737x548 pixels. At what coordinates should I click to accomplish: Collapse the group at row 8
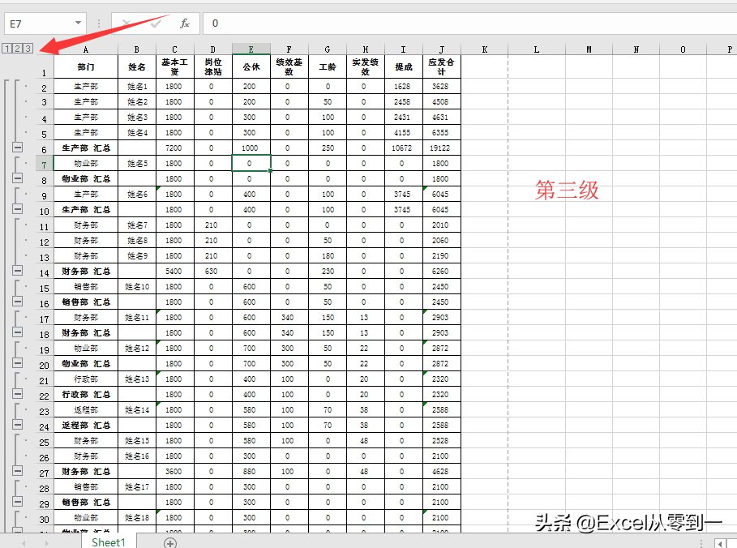tap(17, 178)
